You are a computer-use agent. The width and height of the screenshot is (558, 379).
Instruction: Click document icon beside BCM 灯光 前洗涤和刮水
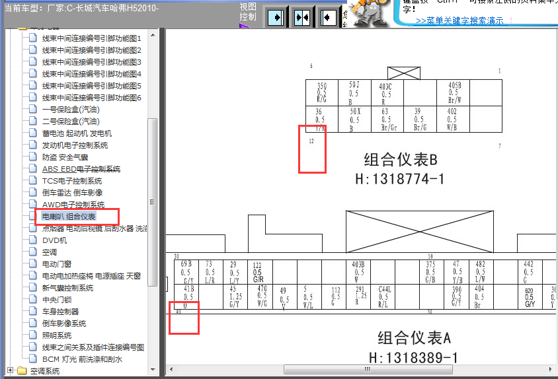(x=33, y=359)
